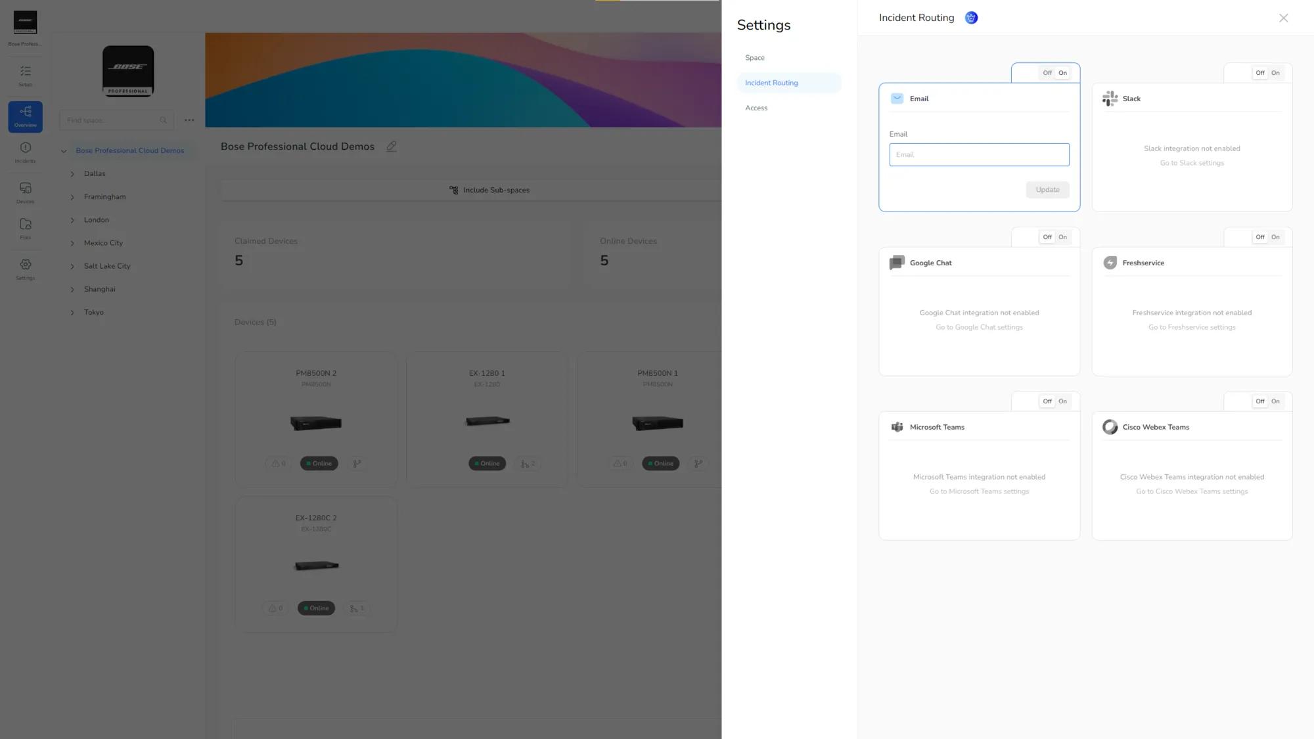This screenshot has width=1314, height=739.
Task: Click the Freshservice logo icon
Action: (1110, 263)
